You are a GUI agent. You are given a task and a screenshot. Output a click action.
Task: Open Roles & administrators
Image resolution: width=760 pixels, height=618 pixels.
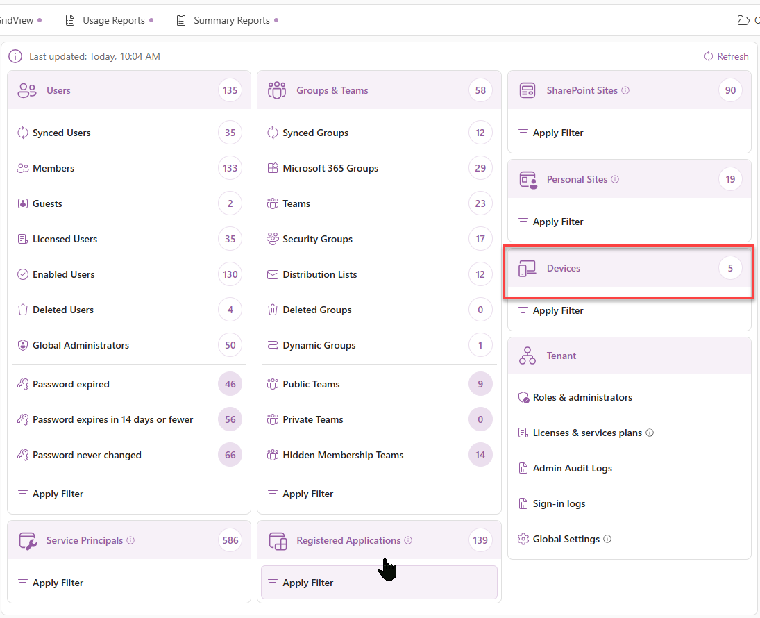[x=582, y=398]
